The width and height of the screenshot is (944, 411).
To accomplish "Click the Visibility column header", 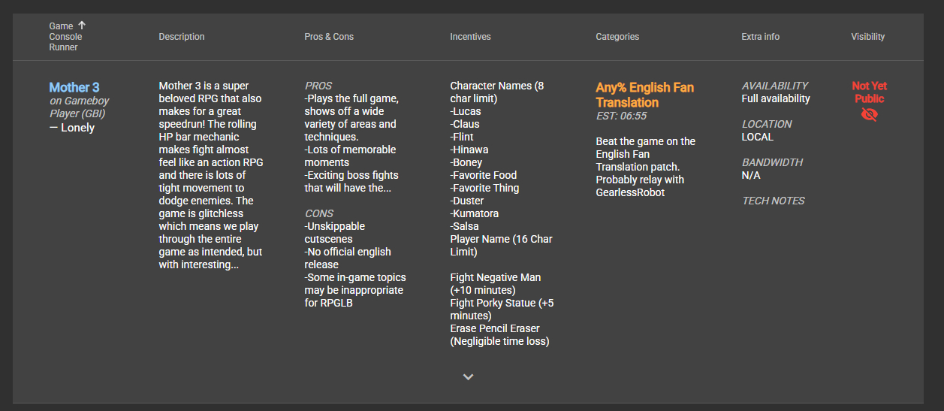I will coord(867,37).
